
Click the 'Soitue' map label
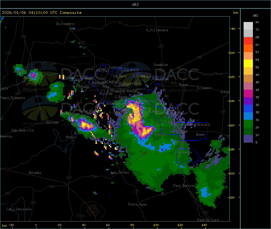tap(160, 134)
